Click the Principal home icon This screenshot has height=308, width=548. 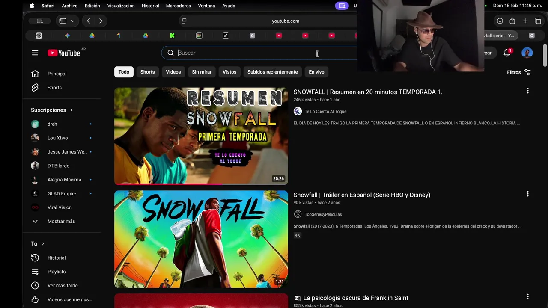click(35, 74)
